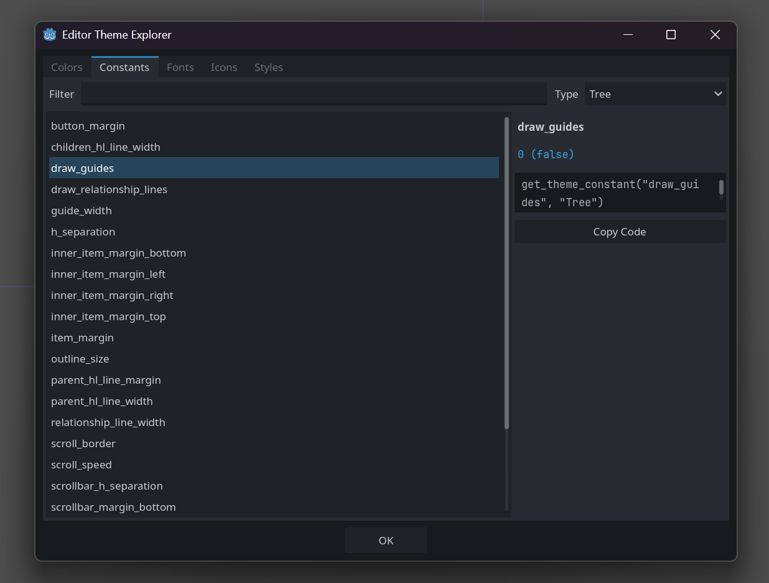This screenshot has width=769, height=583.
Task: Click the code box scrollbar
Action: click(721, 187)
